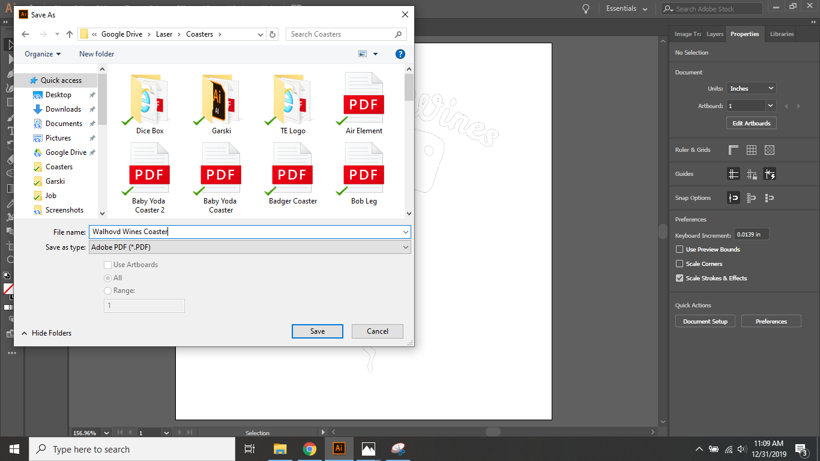
Task: Select the Range radio button
Action: click(x=107, y=291)
